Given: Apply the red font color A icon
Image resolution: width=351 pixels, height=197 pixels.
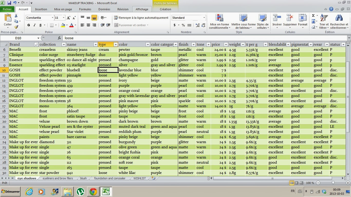Looking at the screenshot, I should pos(71,25).
